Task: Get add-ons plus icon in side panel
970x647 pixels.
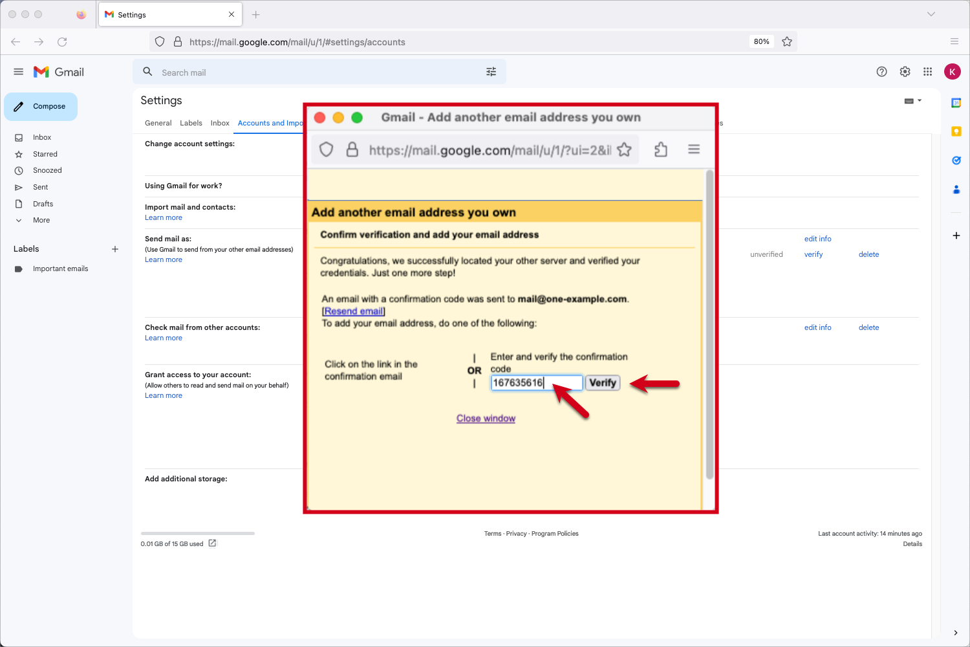Action: click(956, 236)
